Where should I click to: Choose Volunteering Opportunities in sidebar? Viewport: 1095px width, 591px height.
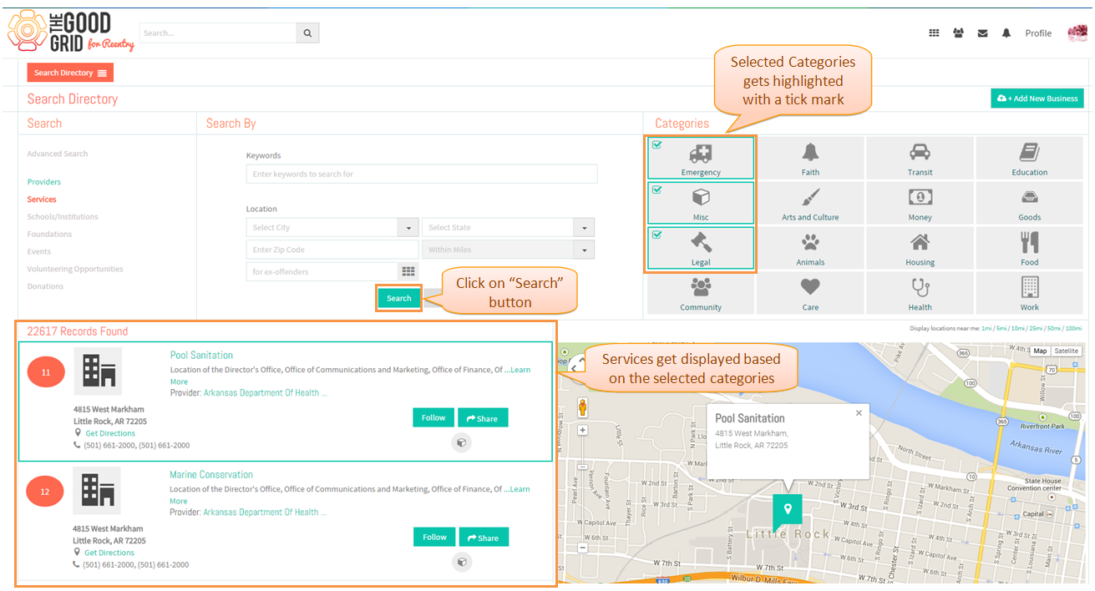(75, 269)
